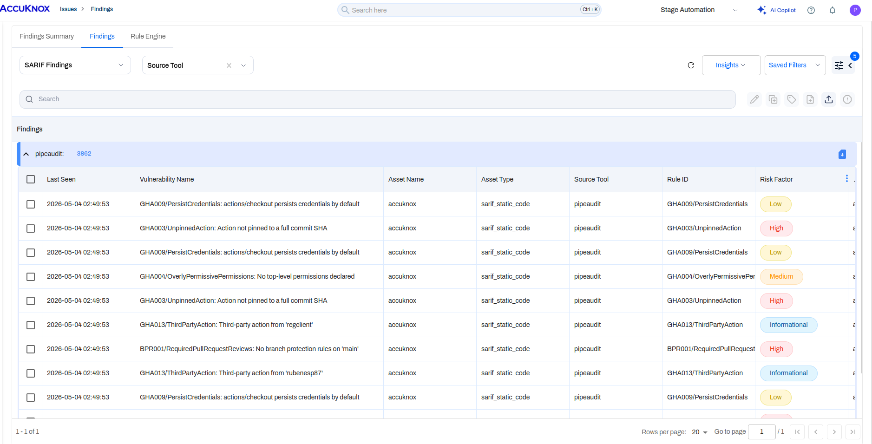This screenshot has height=444, width=872.
Task: Sort by Asset Name column header
Action: pos(406,179)
